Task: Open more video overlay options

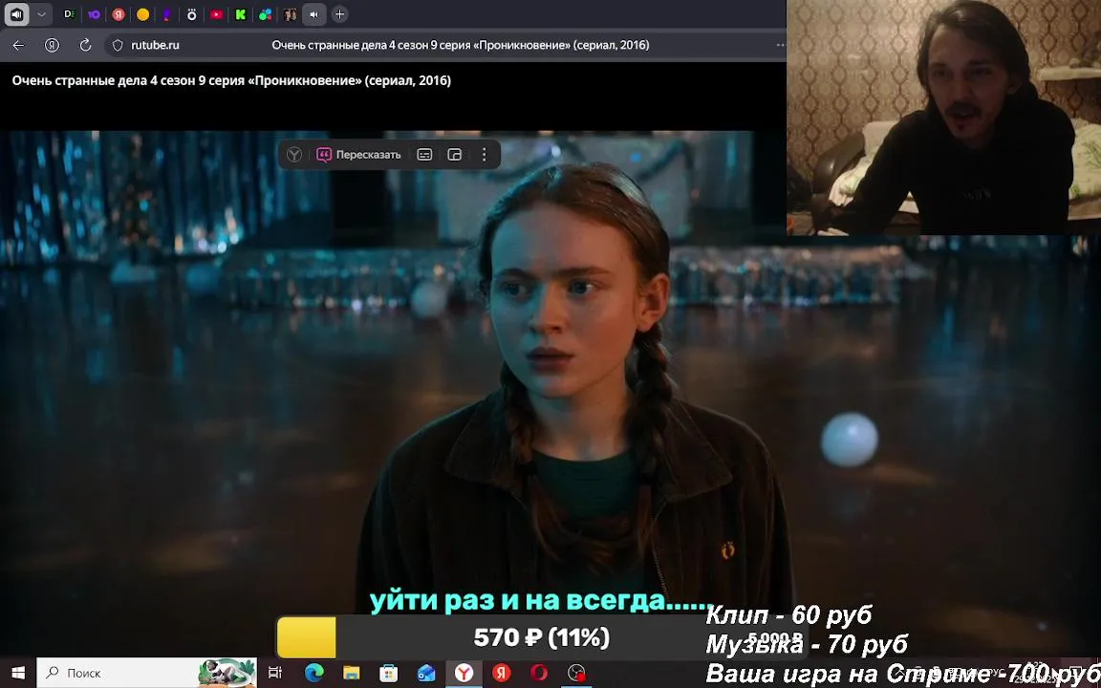Action: click(484, 155)
